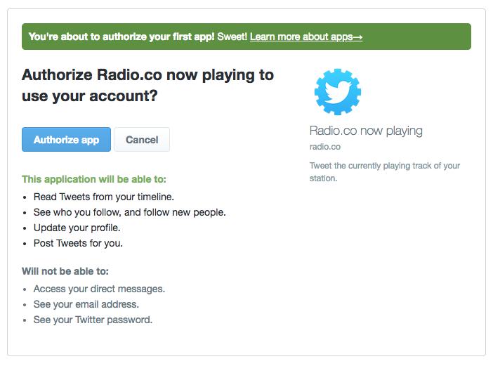Select the See who you follow permission line
The image size is (493, 366).
pyautogui.click(x=129, y=212)
